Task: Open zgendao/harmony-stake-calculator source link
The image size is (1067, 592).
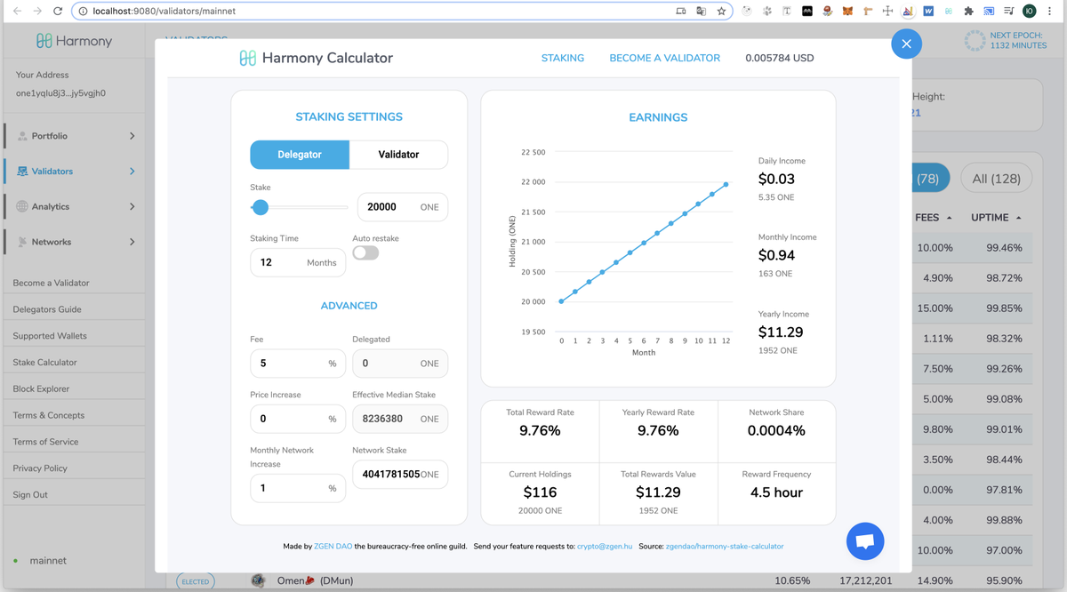Action: coord(725,546)
